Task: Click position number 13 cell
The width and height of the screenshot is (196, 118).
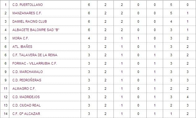Action: (6, 105)
